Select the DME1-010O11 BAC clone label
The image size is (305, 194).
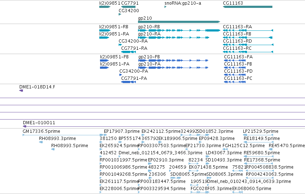(39, 123)
